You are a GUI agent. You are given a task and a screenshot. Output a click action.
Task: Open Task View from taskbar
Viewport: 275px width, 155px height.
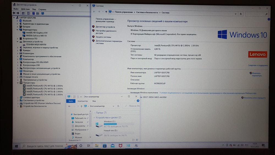tap(89, 146)
